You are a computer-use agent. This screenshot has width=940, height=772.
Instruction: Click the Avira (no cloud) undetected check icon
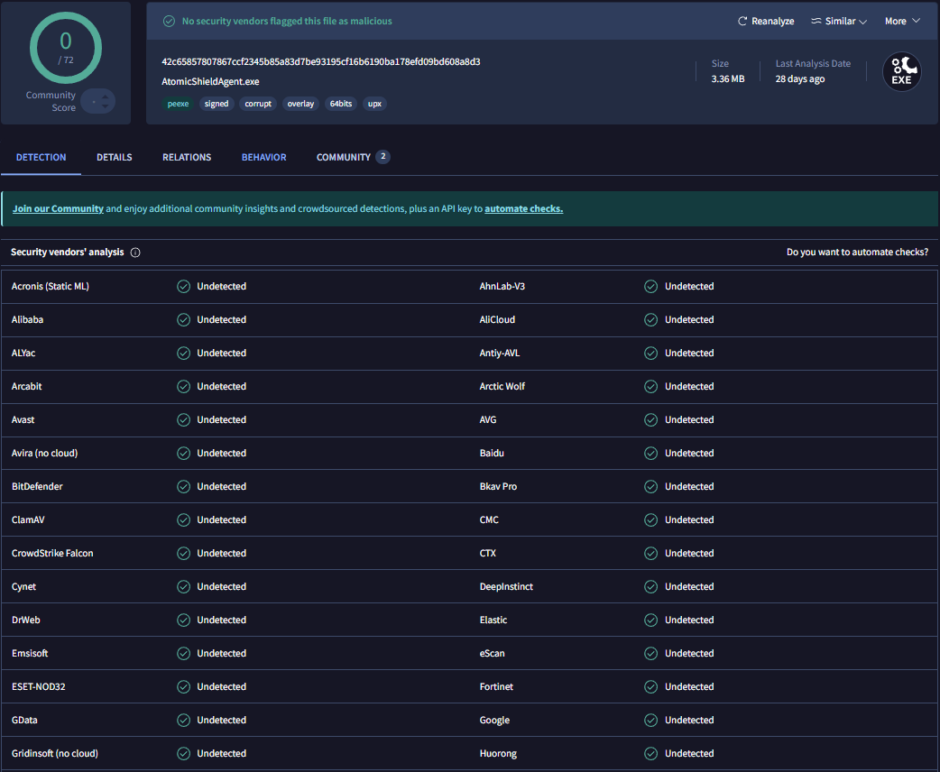pos(183,453)
